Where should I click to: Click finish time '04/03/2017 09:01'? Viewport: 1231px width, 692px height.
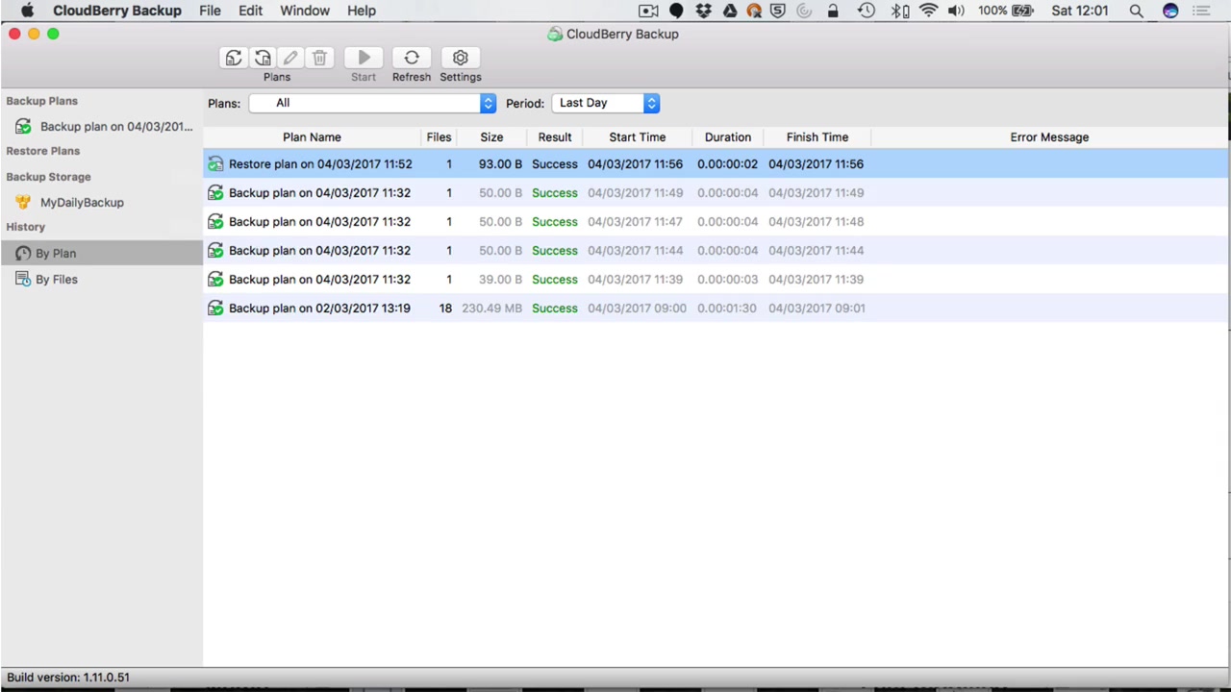tap(816, 309)
